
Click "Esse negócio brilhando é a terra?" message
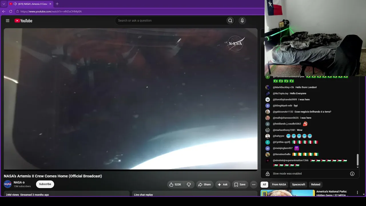point(313,112)
